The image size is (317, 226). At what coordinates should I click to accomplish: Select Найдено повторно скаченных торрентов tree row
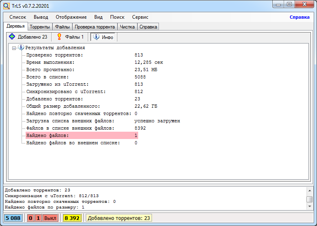[x=82, y=113]
